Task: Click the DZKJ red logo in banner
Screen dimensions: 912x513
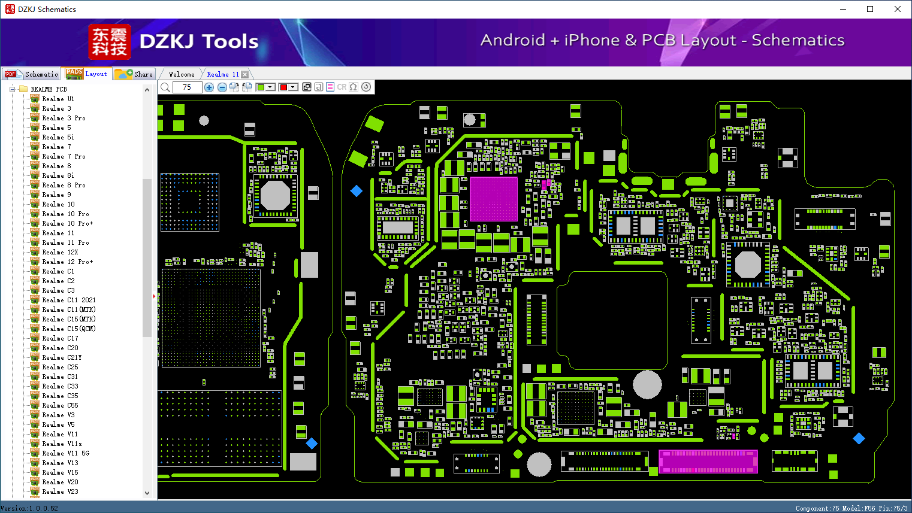Action: pyautogui.click(x=110, y=42)
